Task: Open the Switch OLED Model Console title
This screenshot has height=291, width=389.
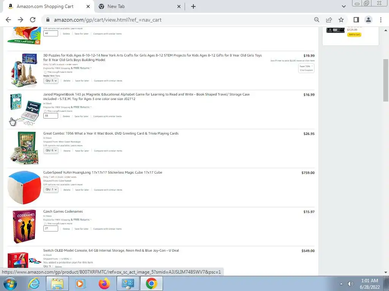Action: (x=111, y=250)
